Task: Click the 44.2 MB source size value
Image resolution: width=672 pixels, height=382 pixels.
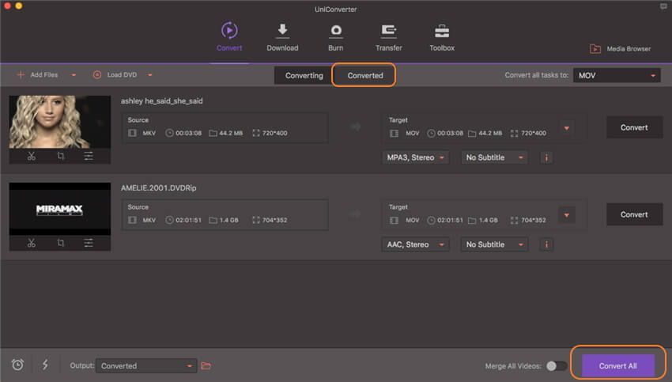Action: coord(231,133)
